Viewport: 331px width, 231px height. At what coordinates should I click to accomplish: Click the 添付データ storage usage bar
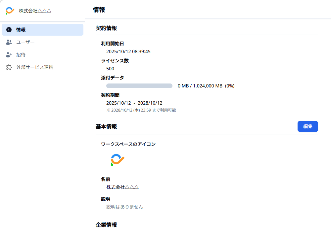pyautogui.click(x=139, y=86)
